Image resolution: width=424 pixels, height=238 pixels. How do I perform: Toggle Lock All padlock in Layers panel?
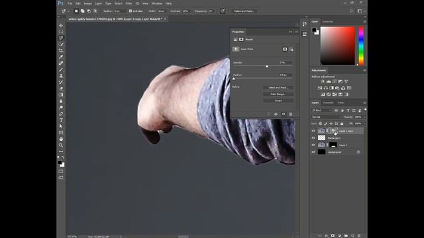click(x=342, y=124)
